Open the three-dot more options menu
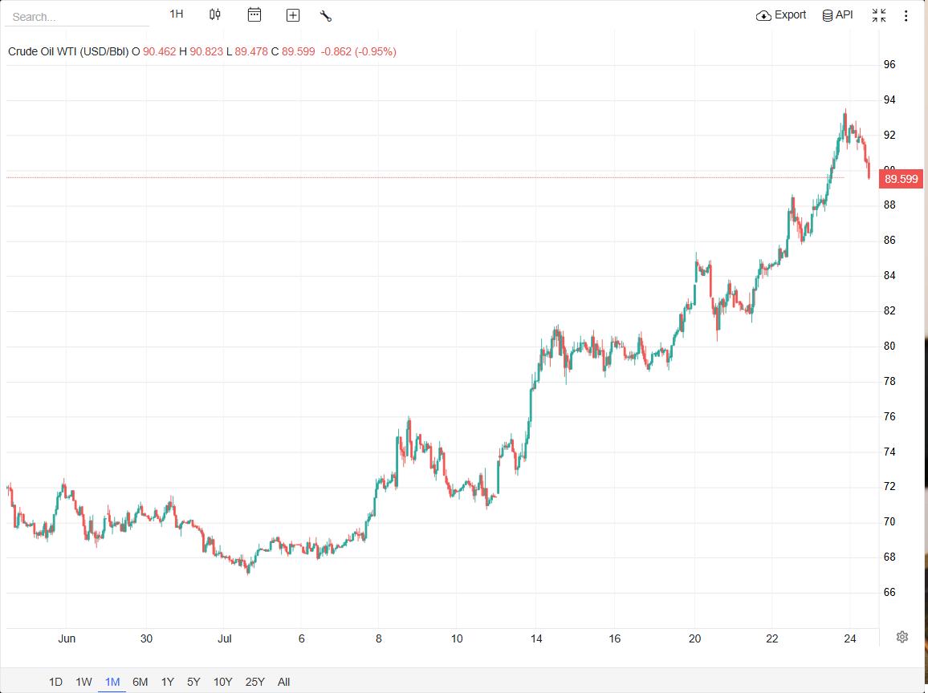Screen dimensions: 928x693 coord(906,15)
